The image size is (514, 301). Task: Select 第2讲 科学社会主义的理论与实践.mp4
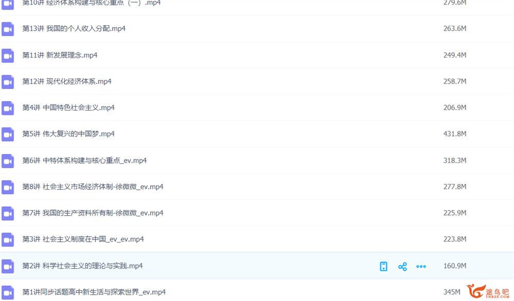(x=83, y=266)
